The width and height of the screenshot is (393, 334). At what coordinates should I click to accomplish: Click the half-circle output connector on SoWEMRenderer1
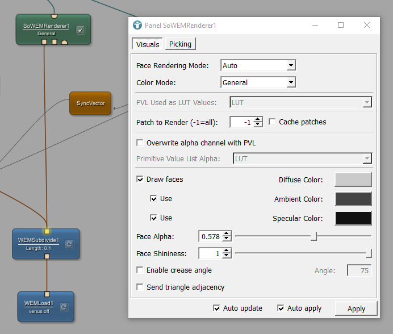[x=65, y=43]
